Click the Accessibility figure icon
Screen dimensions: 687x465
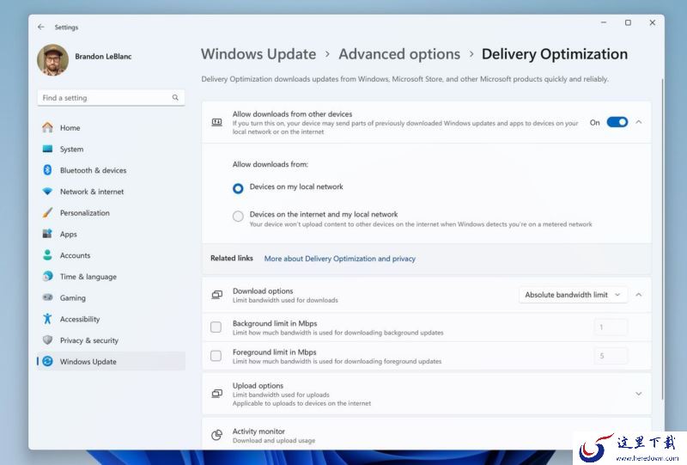pyautogui.click(x=47, y=319)
